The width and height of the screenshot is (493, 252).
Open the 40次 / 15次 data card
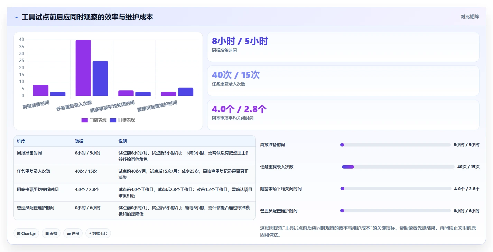click(343, 81)
